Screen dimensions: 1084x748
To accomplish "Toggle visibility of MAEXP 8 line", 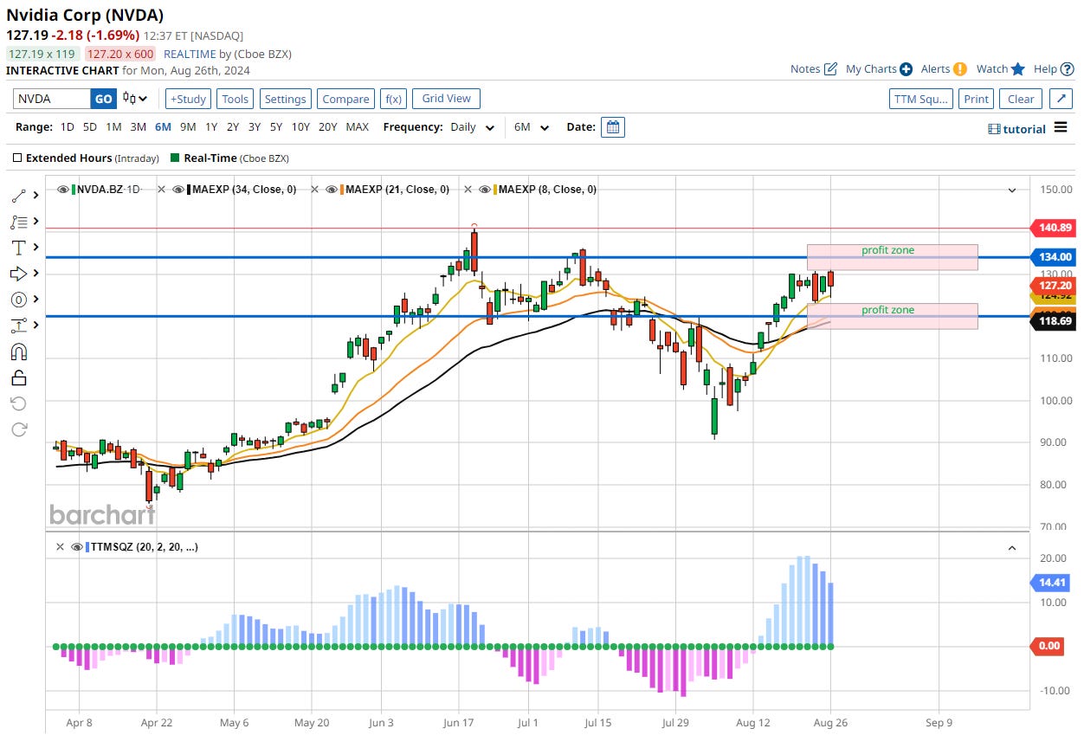I will point(485,190).
